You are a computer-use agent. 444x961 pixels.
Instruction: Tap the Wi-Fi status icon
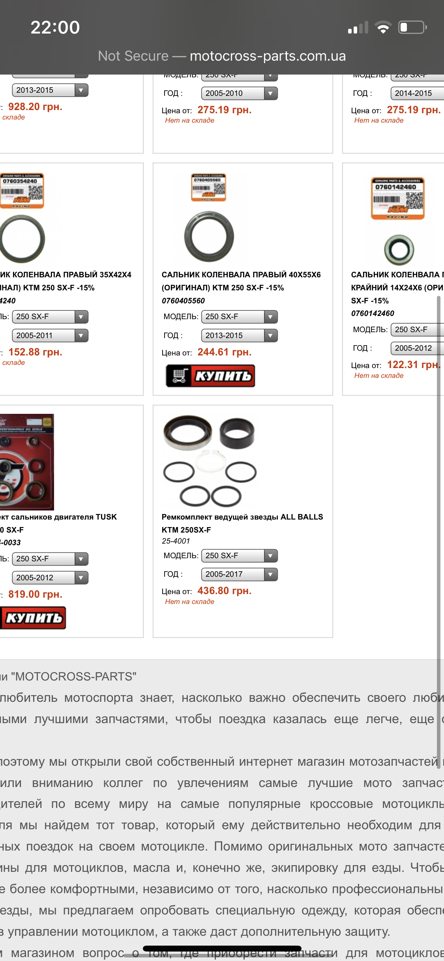tap(383, 27)
